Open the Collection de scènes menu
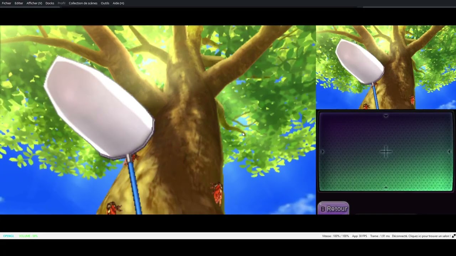 point(83,3)
